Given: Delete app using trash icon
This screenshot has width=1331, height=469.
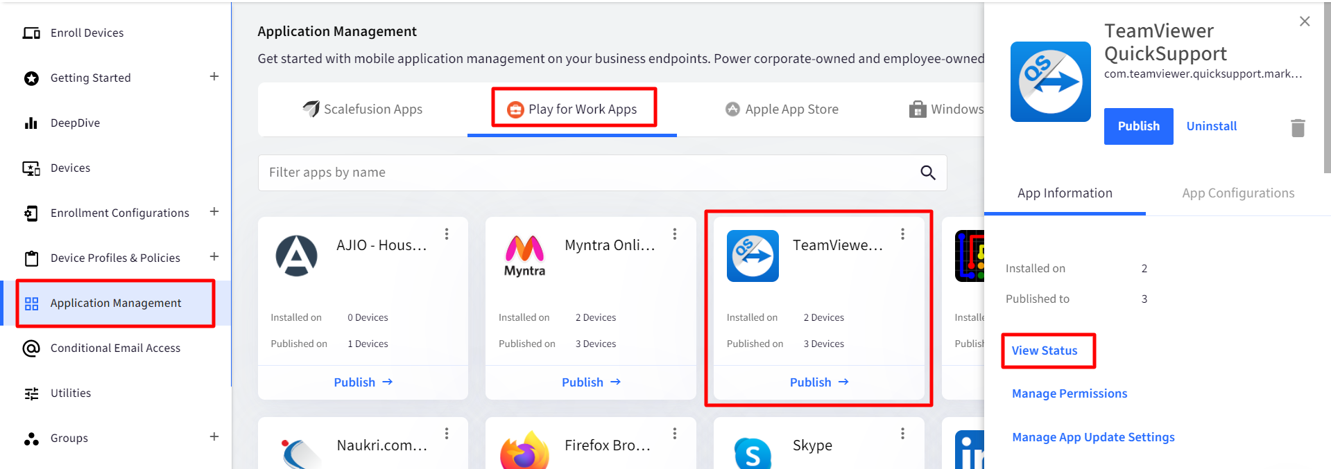Looking at the screenshot, I should [1298, 127].
